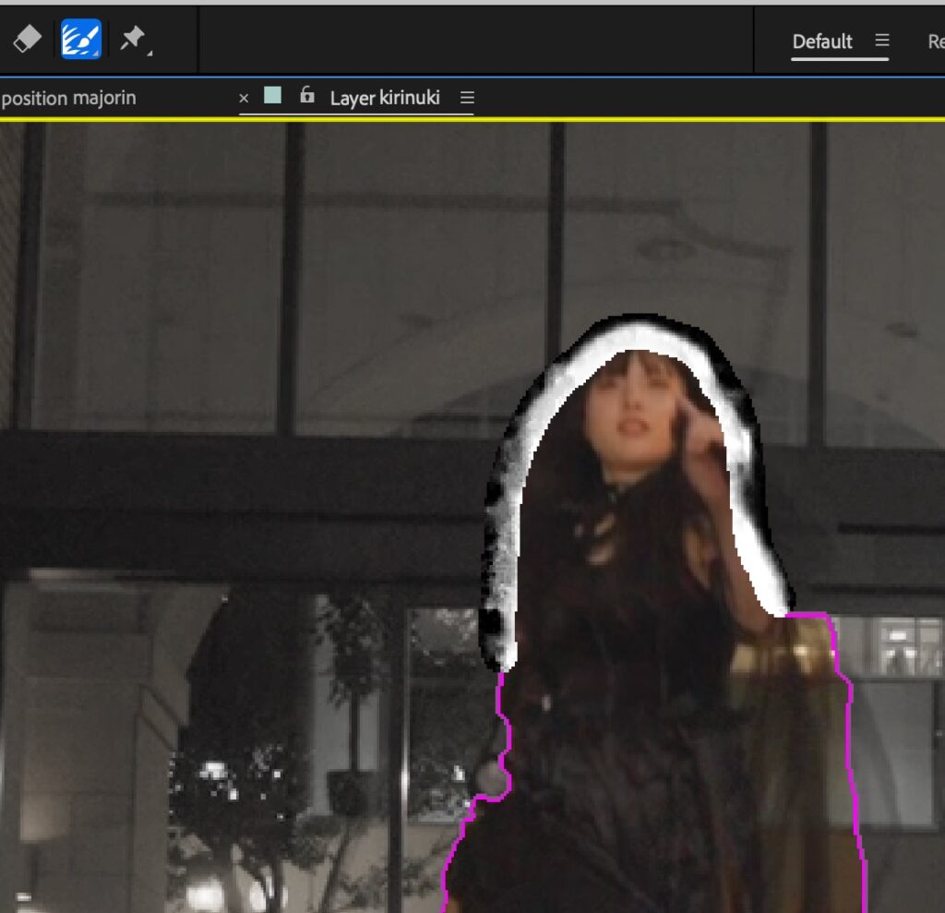Viewport: 945px width, 913px height.
Task: Open the Default workspace options menu
Action: (882, 41)
